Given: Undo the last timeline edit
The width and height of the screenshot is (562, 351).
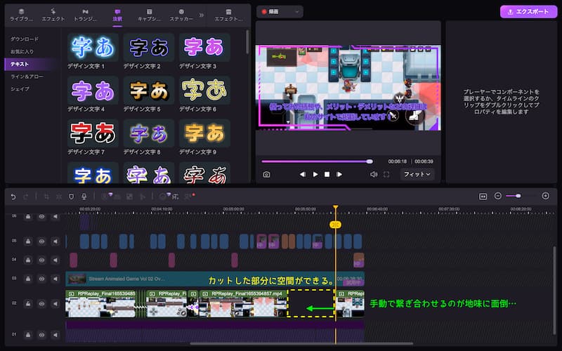Looking at the screenshot, I should click(13, 197).
